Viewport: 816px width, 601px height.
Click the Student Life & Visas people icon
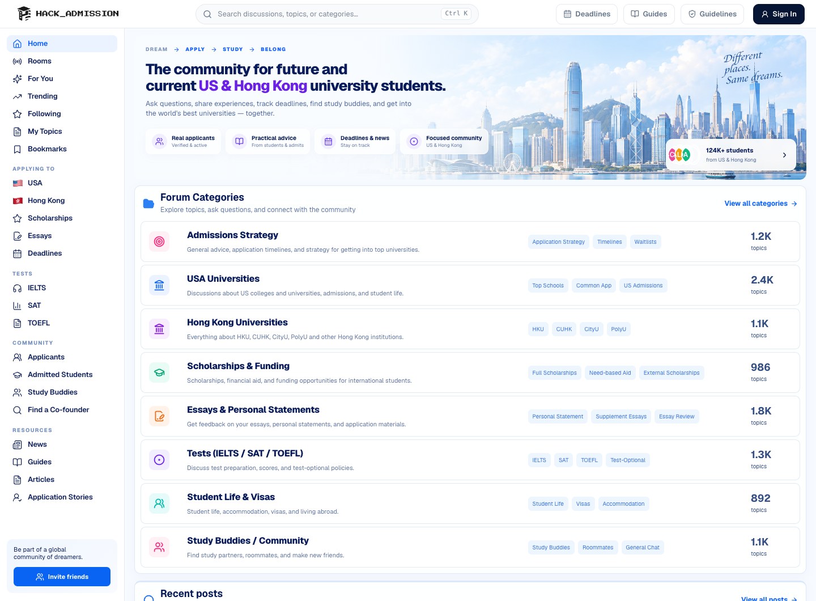point(159,503)
